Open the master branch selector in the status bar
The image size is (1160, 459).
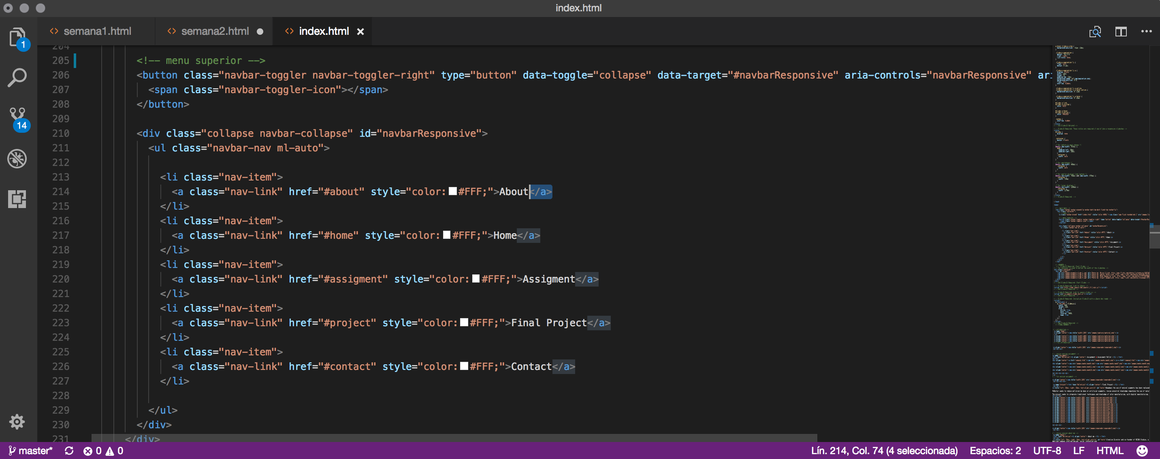pyautogui.click(x=31, y=450)
